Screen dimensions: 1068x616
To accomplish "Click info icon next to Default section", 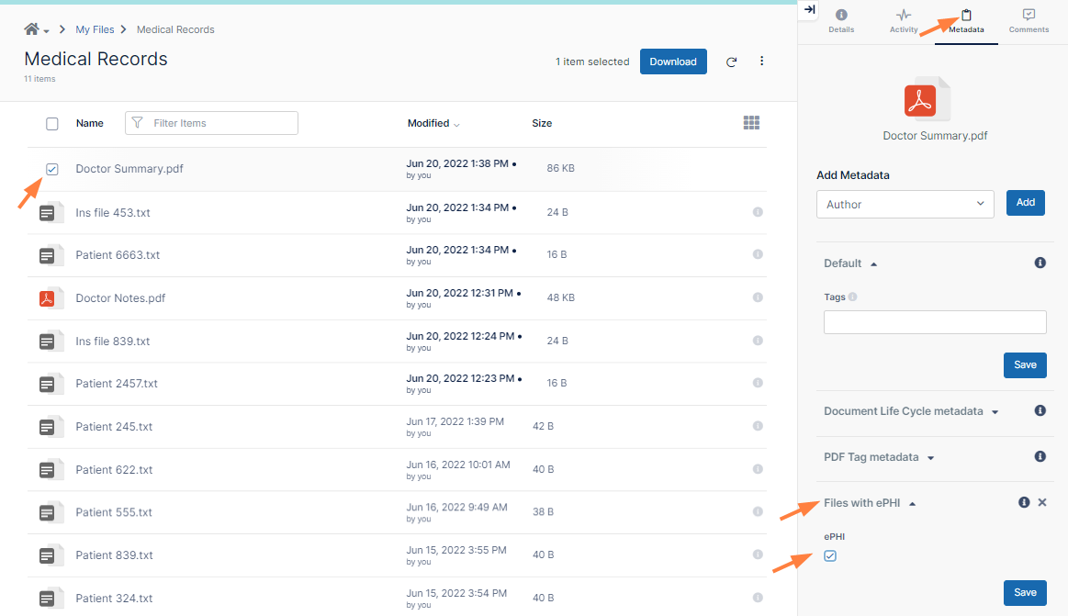I will [1040, 263].
